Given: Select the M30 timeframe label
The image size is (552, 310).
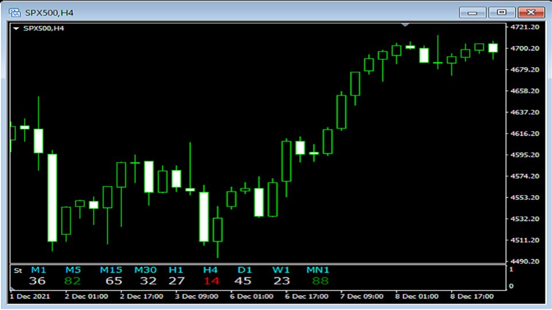Looking at the screenshot, I should point(145,270).
